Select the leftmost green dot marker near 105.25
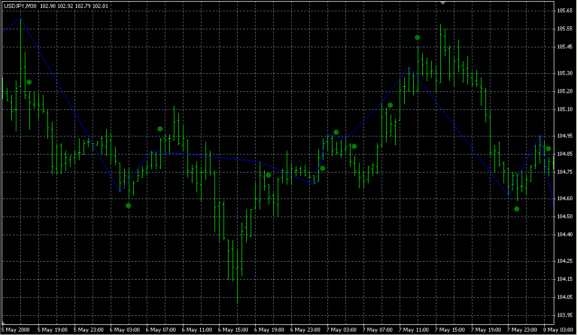 (x=29, y=82)
